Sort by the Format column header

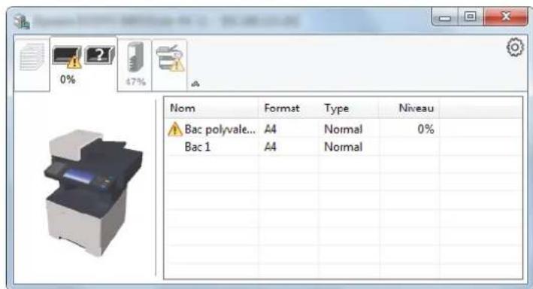288,108
